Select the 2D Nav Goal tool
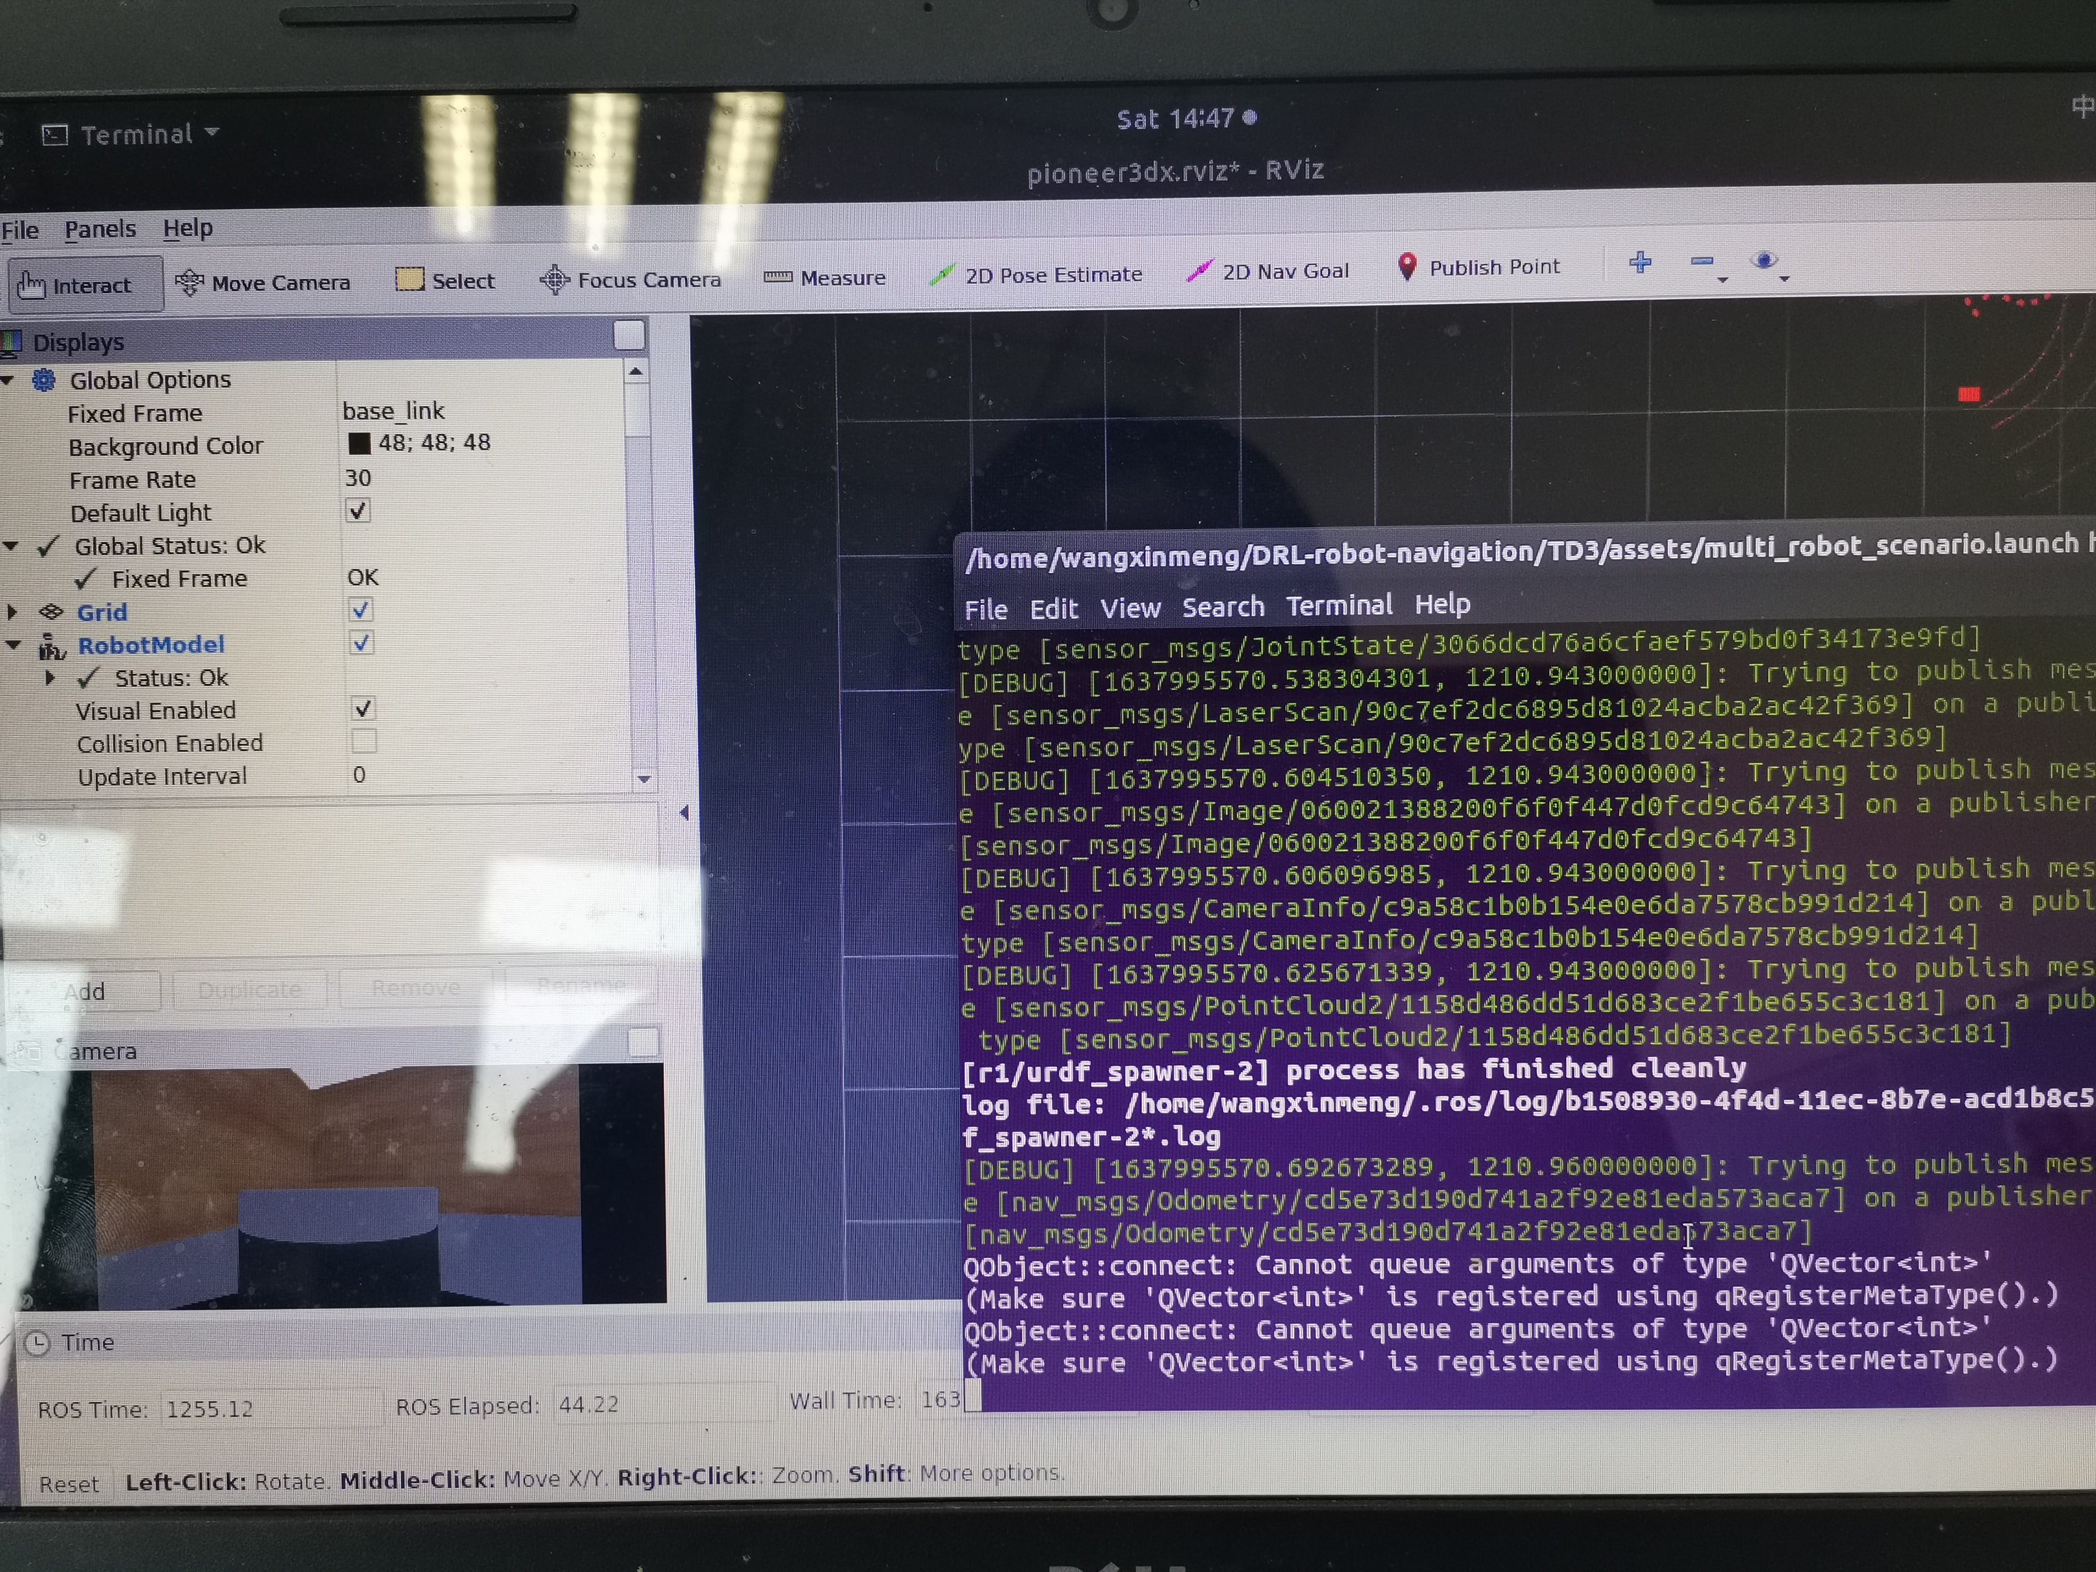Viewport: 2096px width, 1572px height. (x=1268, y=271)
